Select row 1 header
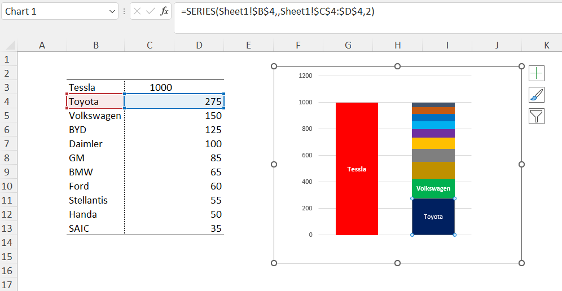Screen dimensions: 562x291 pos(8,59)
